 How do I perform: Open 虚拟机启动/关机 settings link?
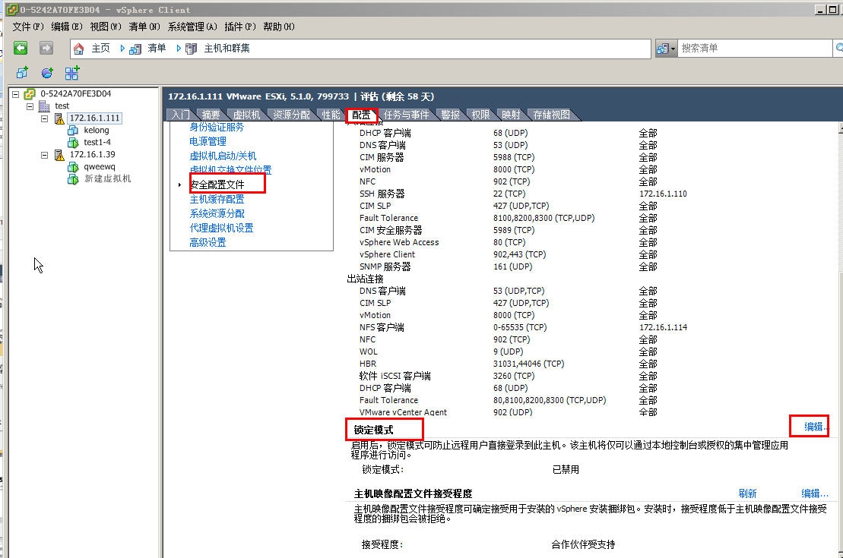coord(223,156)
